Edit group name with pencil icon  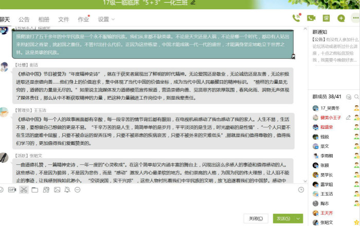pyautogui.click(x=193, y=3)
